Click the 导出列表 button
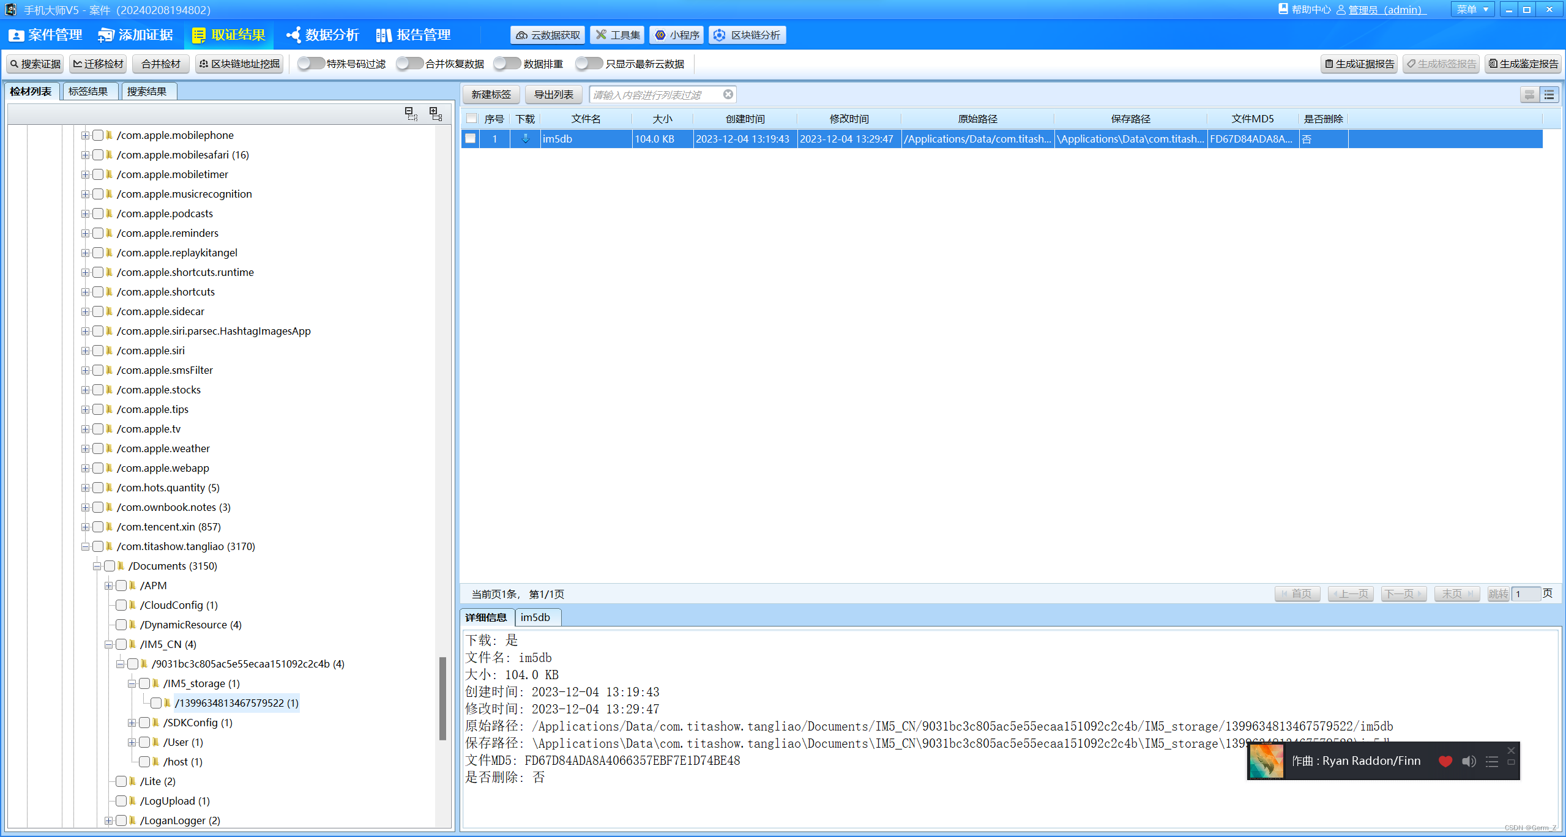The image size is (1566, 837). (553, 94)
